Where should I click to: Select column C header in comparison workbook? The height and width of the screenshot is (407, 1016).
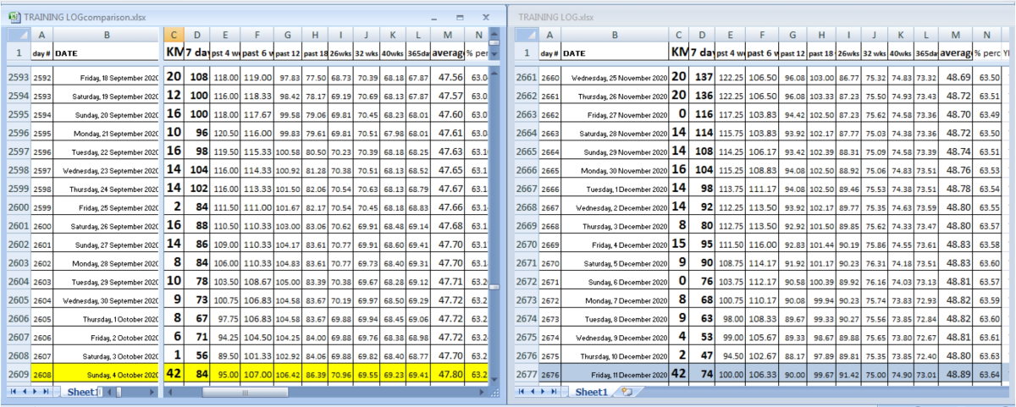click(174, 35)
